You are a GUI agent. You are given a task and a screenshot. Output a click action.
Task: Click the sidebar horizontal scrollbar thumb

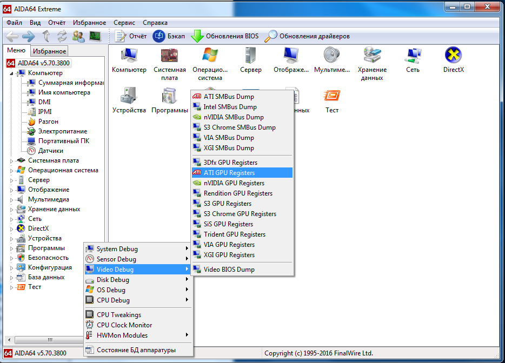[x=49, y=340]
